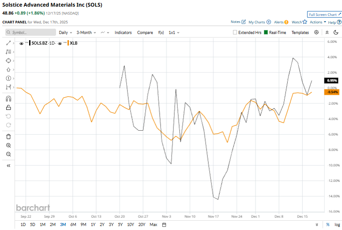Select the 5D time range

[x=33, y=225]
